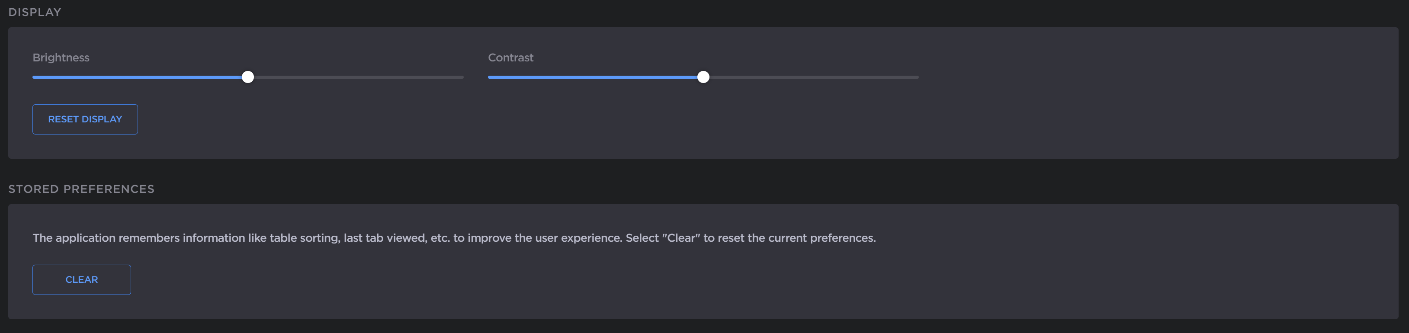Screen dimensions: 1409x333
Task: Click the Contrast slider handle
Action: click(x=703, y=77)
